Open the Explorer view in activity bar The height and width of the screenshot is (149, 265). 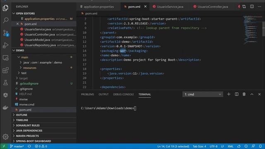[5, 8]
